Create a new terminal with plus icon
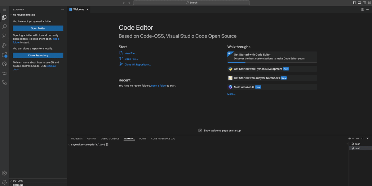This screenshot has width=372, height=186. click(x=350, y=138)
